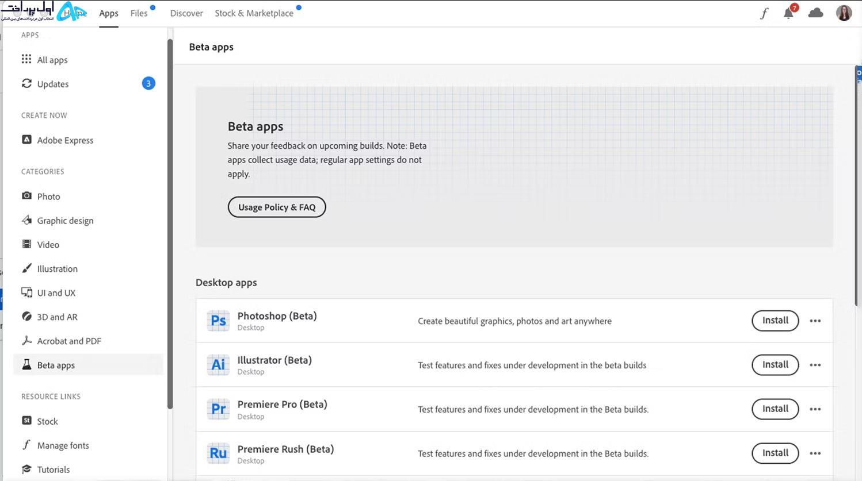This screenshot has width=862, height=481.
Task: Open more options for Premiere Rush (Beta)
Action: (815, 453)
